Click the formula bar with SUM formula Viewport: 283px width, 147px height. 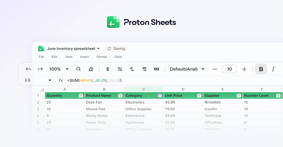(x=173, y=80)
